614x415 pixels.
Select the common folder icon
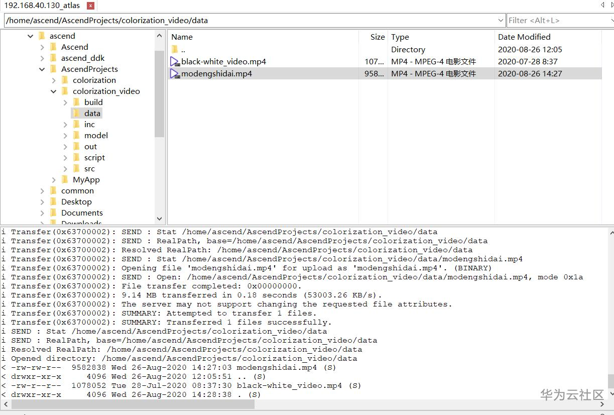pos(53,190)
